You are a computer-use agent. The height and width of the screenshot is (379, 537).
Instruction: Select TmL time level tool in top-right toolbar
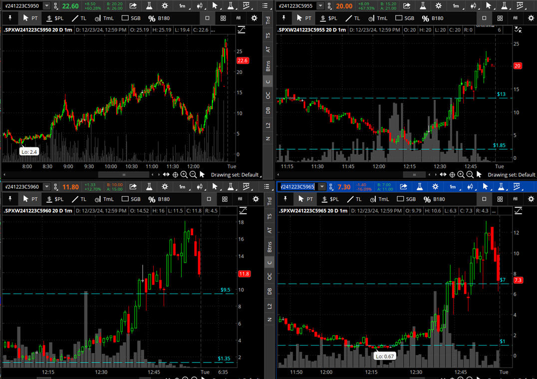point(377,18)
